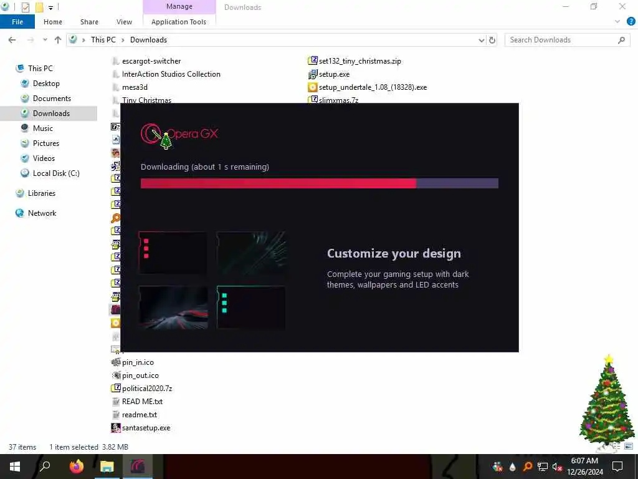Select the santasetup.exe file icon
Viewport: 638px width, 479px height.
[x=115, y=428]
